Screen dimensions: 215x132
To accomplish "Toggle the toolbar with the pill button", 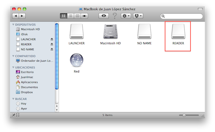I will (x=200, y=9).
